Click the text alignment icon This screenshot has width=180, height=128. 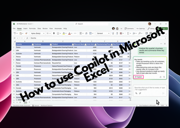click(x=81, y=33)
